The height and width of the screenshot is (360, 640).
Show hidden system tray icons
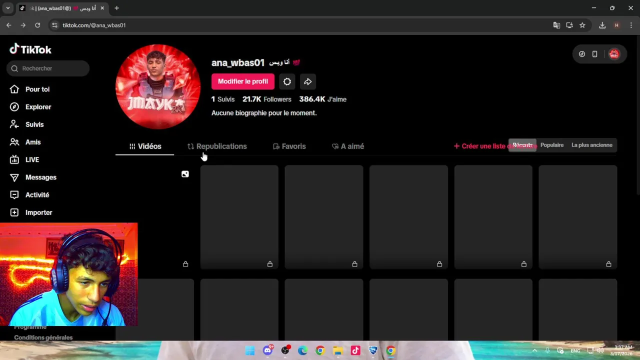(534, 350)
